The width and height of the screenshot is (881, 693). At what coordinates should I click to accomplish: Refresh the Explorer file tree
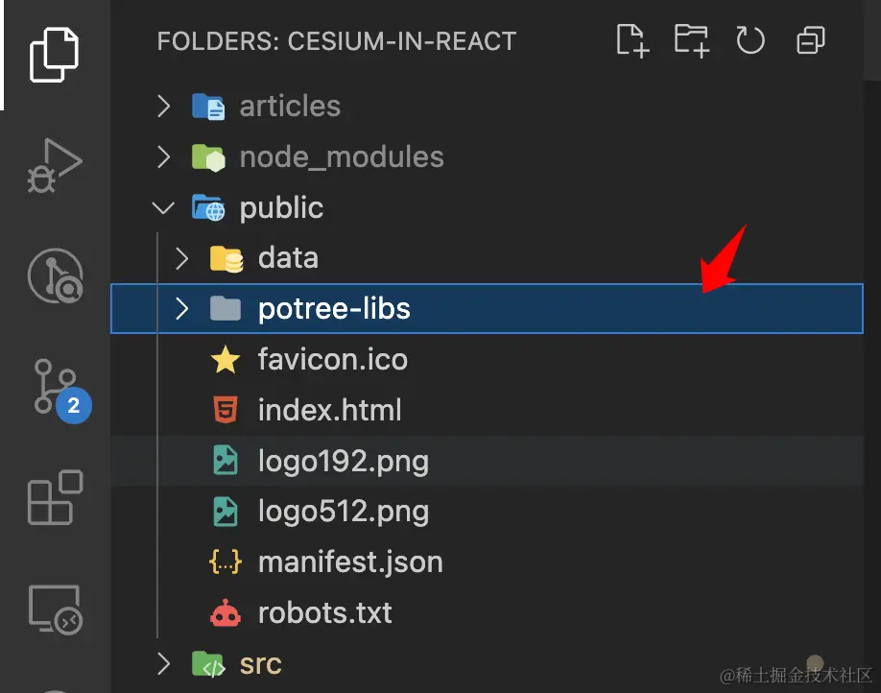point(750,40)
